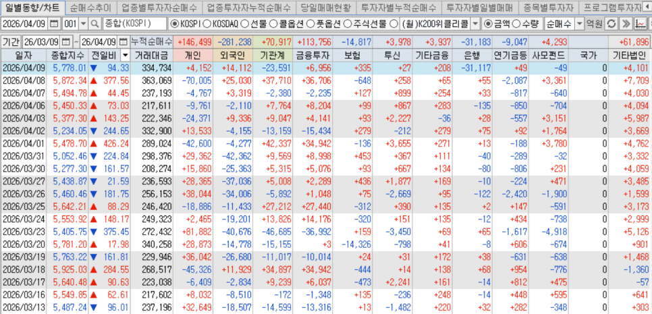Image resolution: width=652 pixels, height=314 pixels.
Task: Select the 풋옵션 radio button
Action: coord(310,24)
